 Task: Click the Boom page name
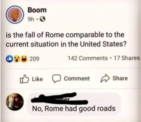pyautogui.click(x=37, y=10)
